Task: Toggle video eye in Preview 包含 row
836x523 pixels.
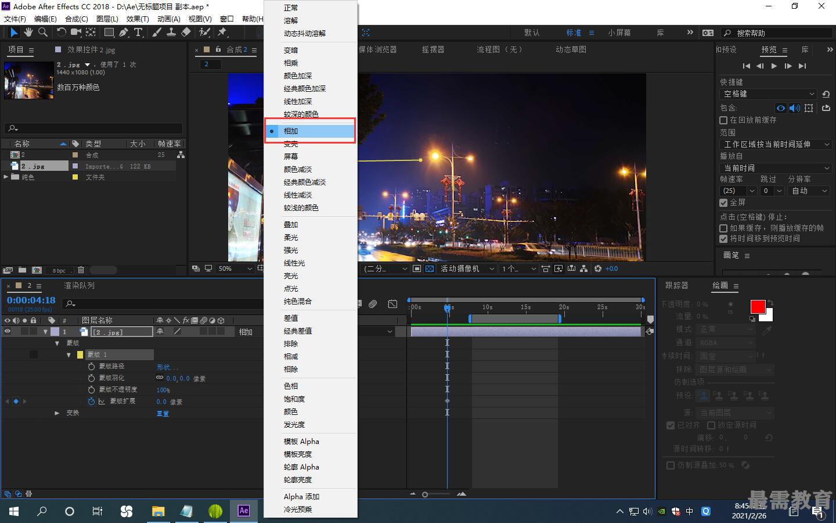Action: click(781, 108)
